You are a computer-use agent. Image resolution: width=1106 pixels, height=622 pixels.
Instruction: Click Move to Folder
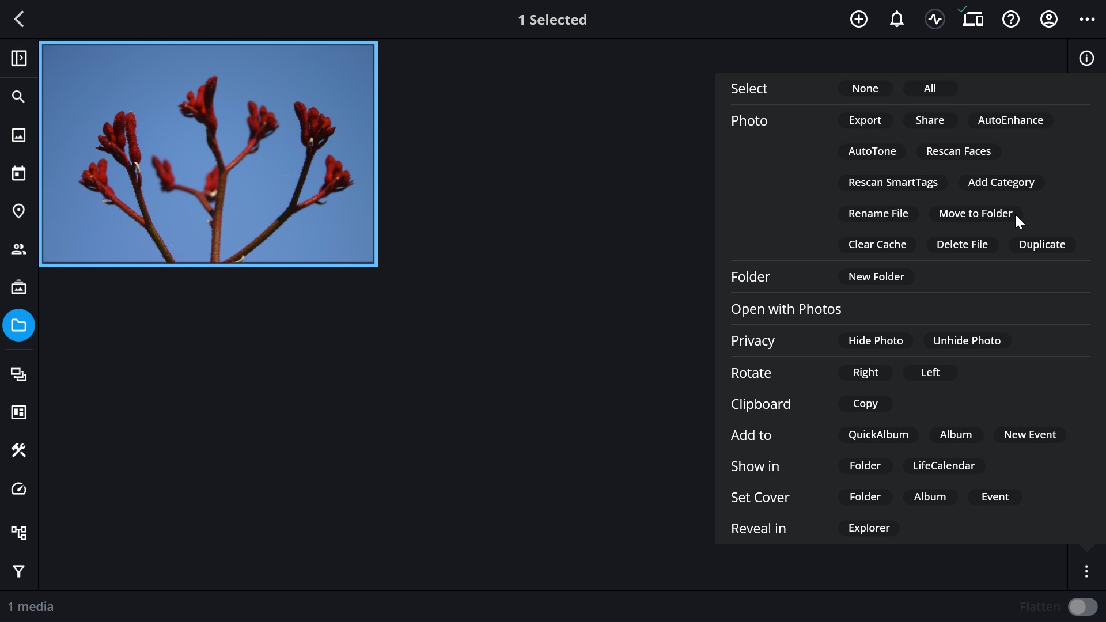(x=975, y=213)
